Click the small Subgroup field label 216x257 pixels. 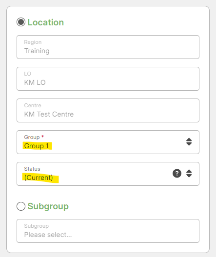[x=37, y=226]
